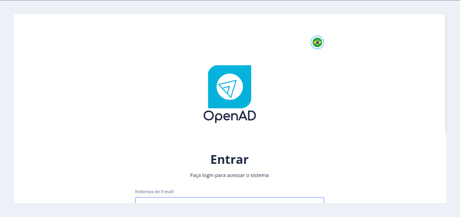Click the "OpenAD" wordmark text

coord(230,116)
